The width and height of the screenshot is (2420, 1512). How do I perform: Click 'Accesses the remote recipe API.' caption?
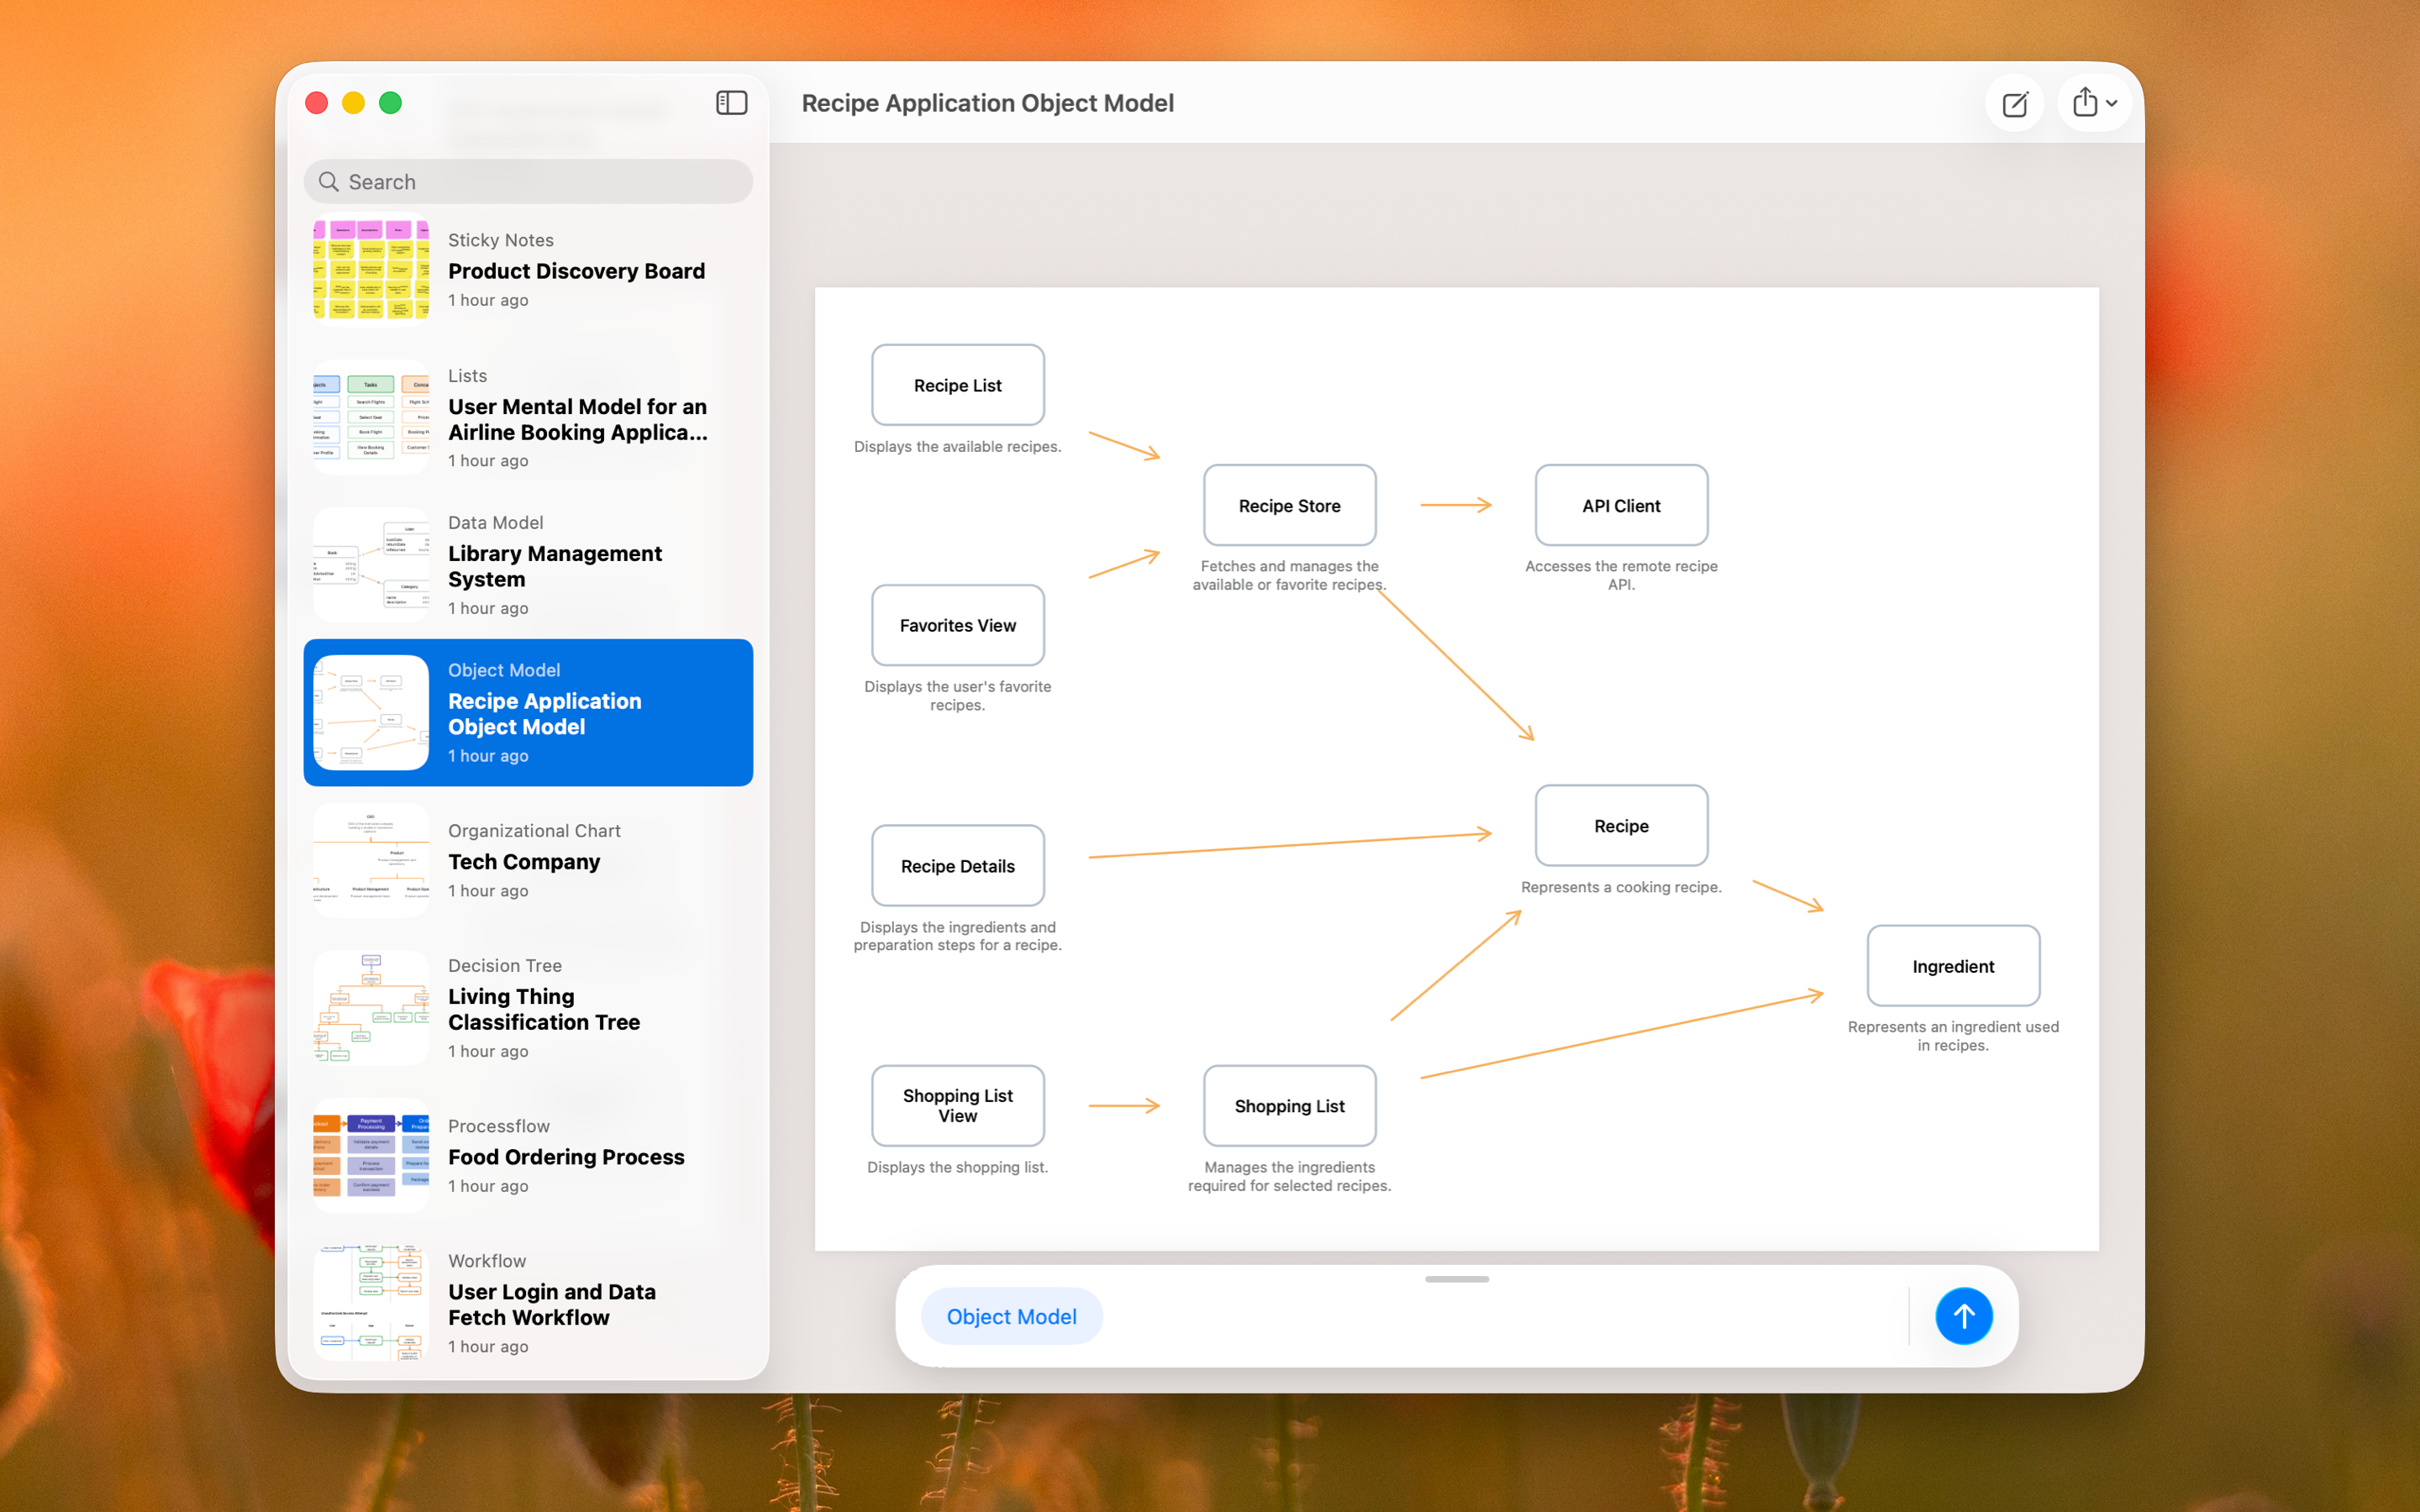[1621, 575]
